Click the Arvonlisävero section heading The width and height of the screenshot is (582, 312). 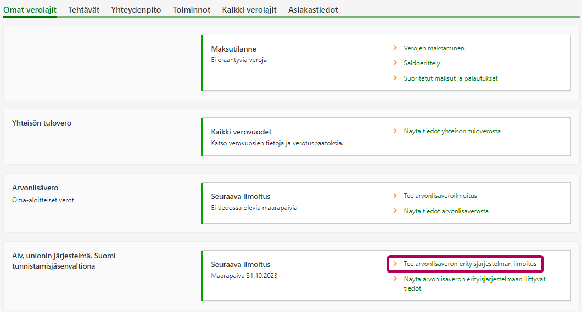35,188
